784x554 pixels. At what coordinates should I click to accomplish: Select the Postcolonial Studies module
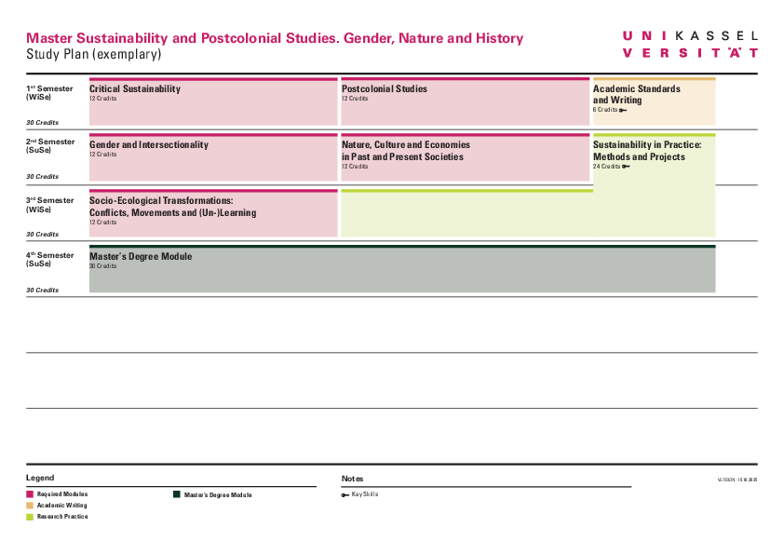464,102
